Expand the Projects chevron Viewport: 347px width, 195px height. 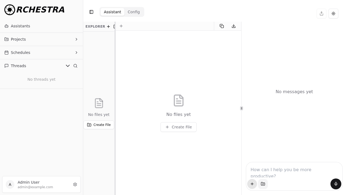pyautogui.click(x=76, y=39)
